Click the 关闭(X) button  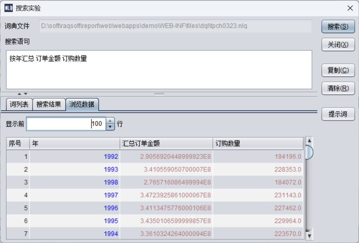click(338, 44)
